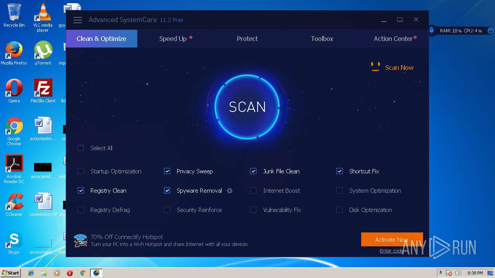The height and width of the screenshot is (278, 495).
Task: Switch to Clean & Optimize tab
Action: pyautogui.click(x=101, y=39)
